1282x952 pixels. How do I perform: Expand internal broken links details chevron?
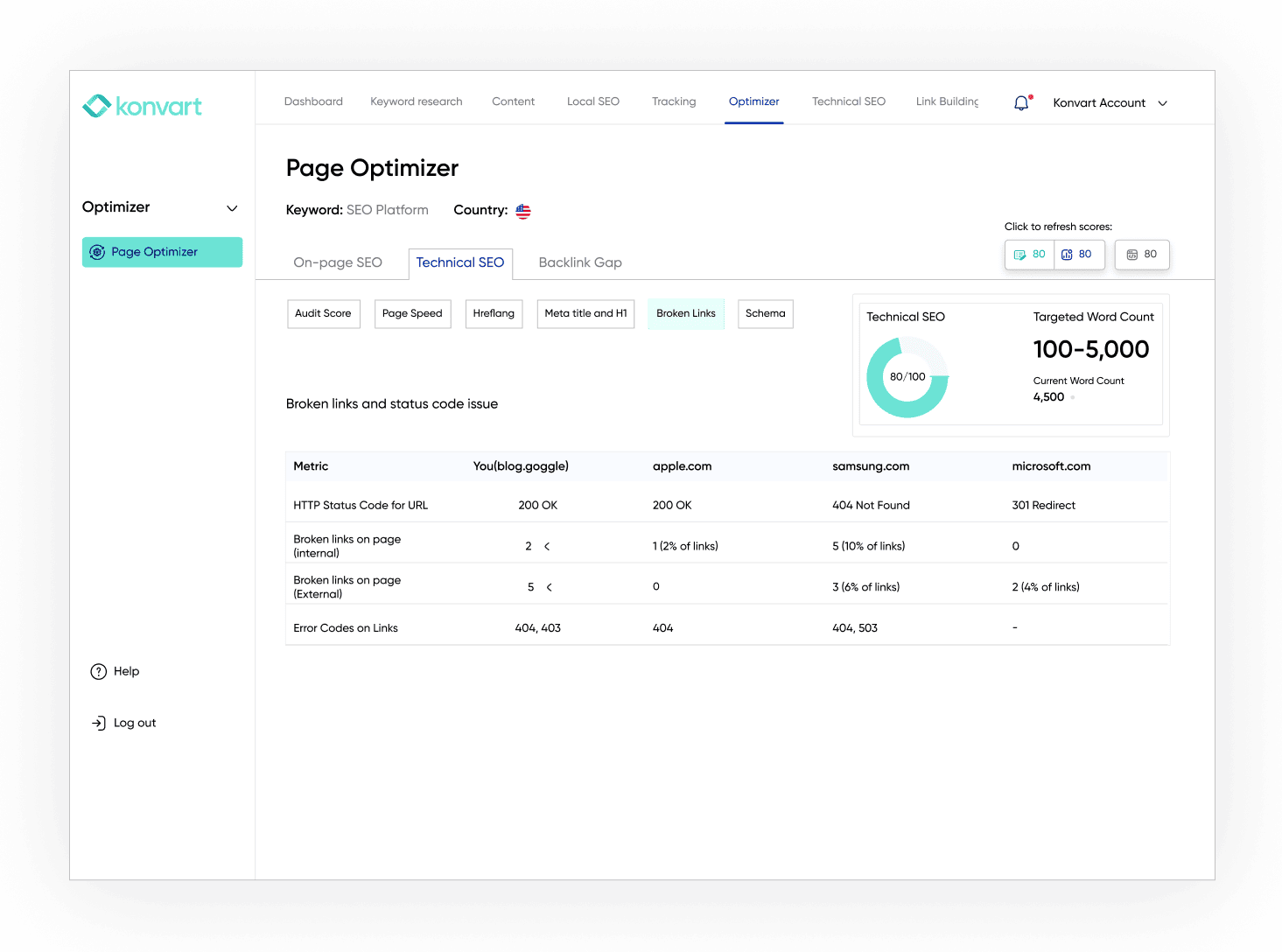(547, 545)
